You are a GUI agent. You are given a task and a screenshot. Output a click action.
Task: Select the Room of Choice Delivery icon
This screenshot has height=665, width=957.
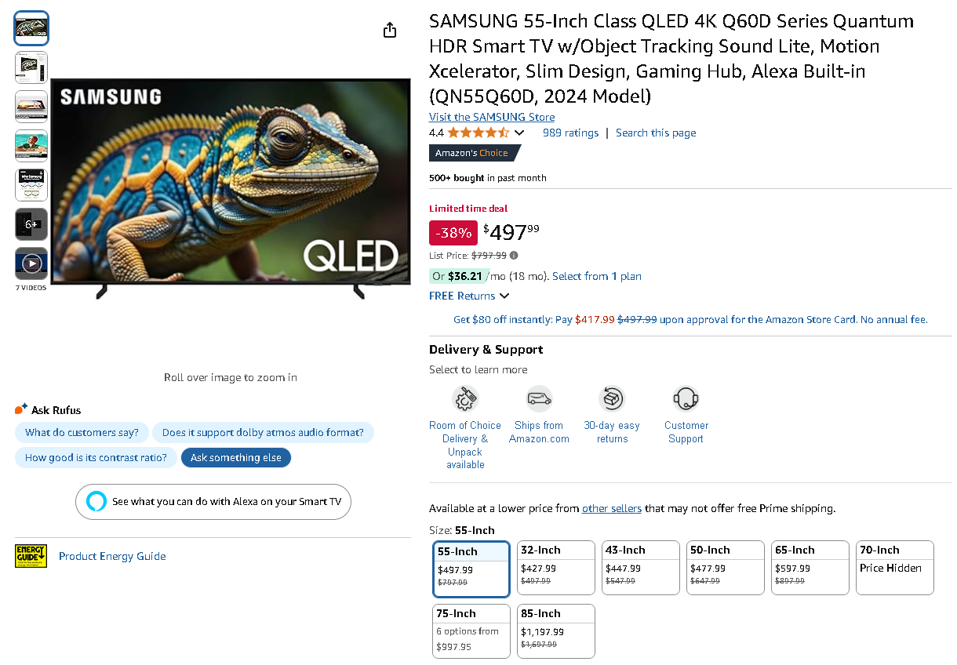pyautogui.click(x=464, y=398)
